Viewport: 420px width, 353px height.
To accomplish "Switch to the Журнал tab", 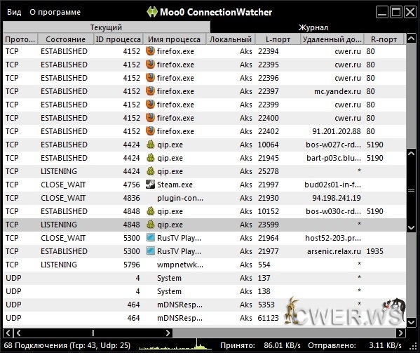I will [x=313, y=27].
